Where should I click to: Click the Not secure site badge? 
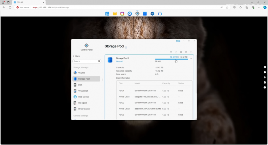click(x=23, y=7)
